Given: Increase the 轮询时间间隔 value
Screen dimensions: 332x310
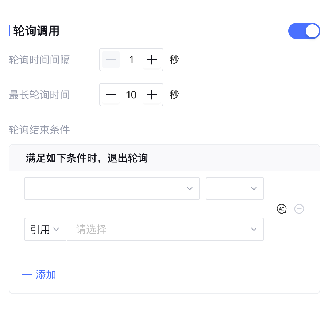Looking at the screenshot, I should coord(151,60).
